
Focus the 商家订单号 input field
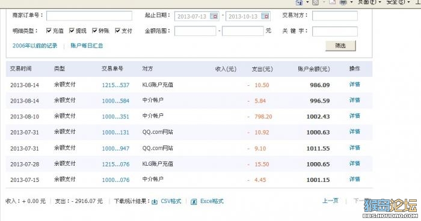click(x=89, y=16)
